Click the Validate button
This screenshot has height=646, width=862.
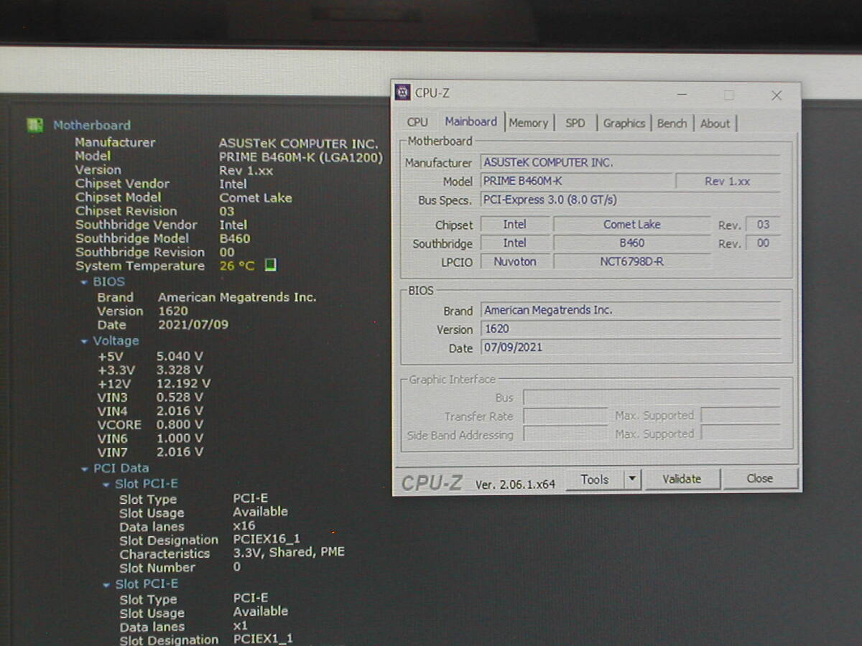(x=682, y=479)
